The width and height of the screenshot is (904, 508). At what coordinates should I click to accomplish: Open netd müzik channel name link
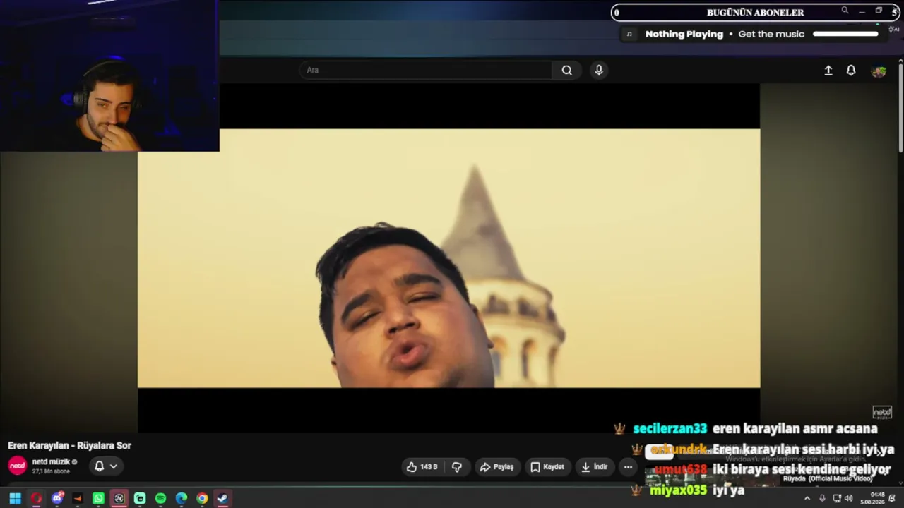[51, 461]
